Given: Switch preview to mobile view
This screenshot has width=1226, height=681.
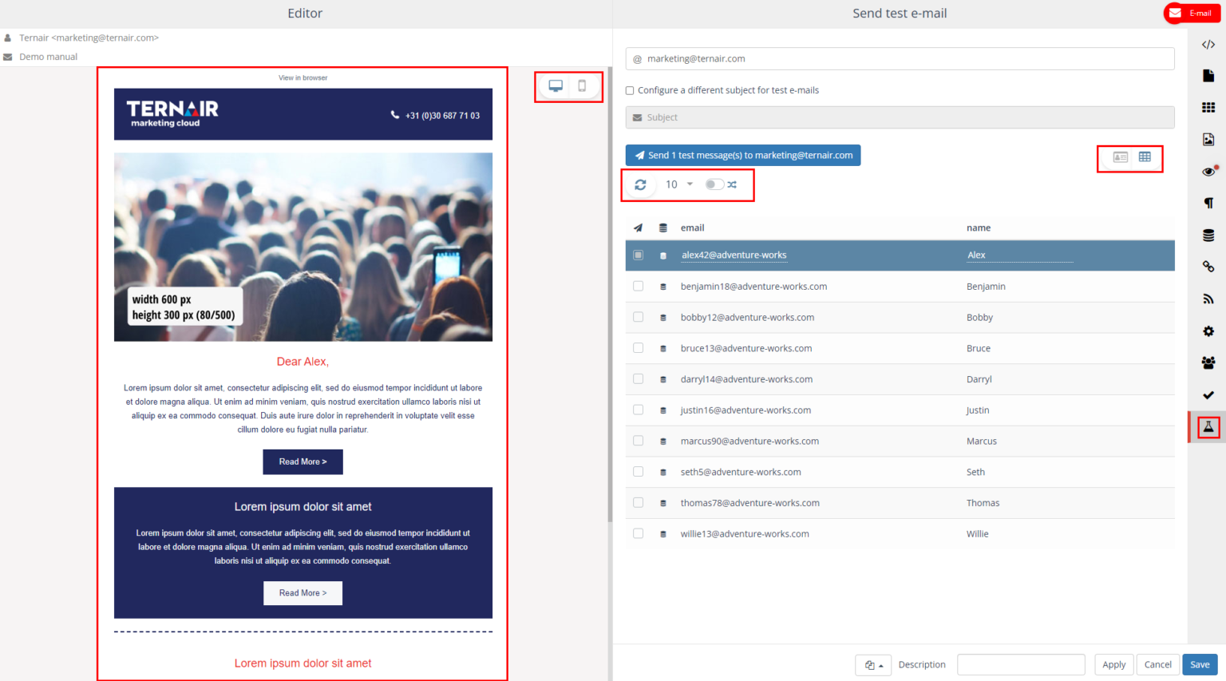Looking at the screenshot, I should click(582, 86).
